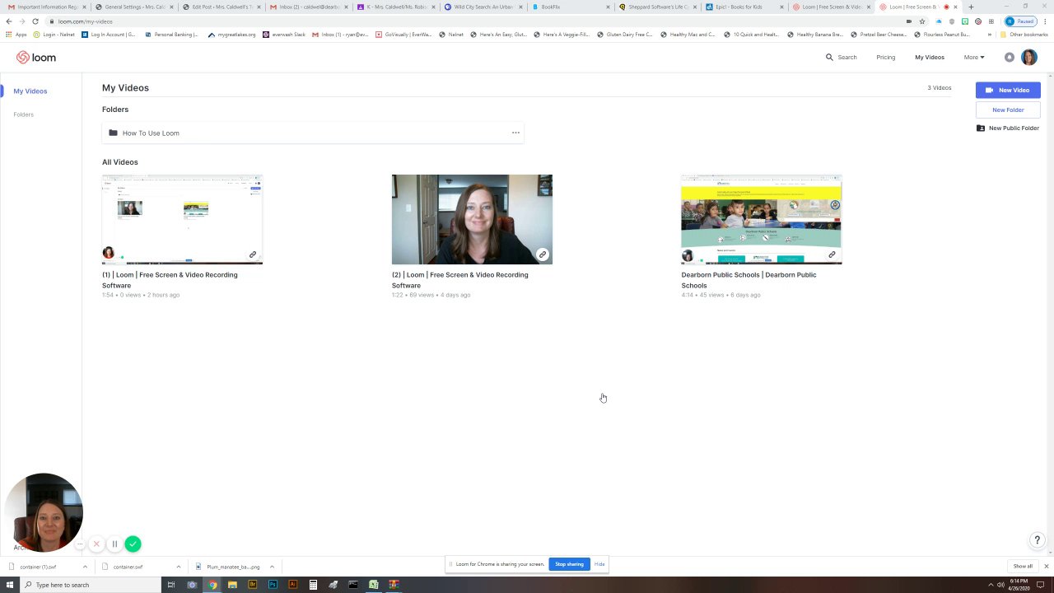Click New Public Folder
The image size is (1054, 593).
[1008, 128]
